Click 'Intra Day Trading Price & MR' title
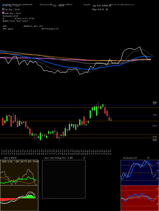The image size is (159, 211). (x=59, y=158)
